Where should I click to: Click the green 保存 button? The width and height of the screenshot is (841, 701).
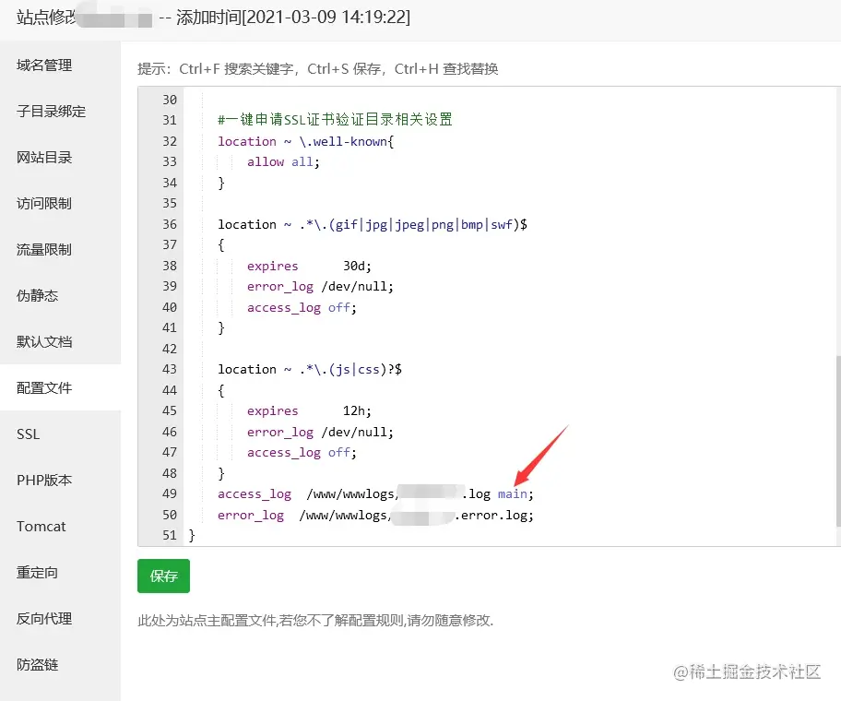[x=163, y=576]
